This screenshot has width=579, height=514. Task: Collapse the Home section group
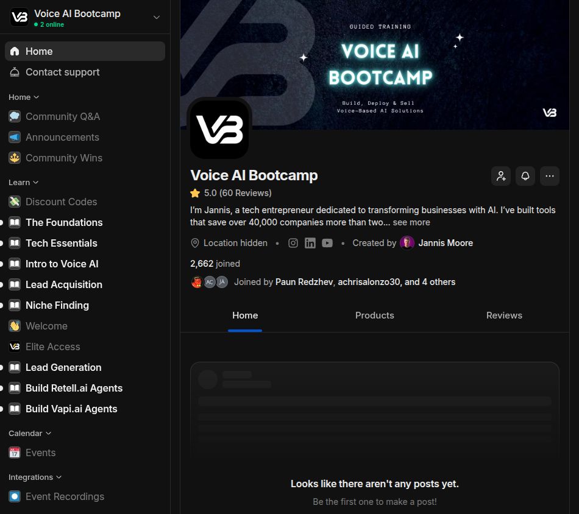pyautogui.click(x=24, y=97)
